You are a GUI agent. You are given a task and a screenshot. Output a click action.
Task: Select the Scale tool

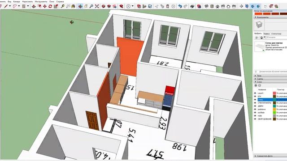click(56, 6)
